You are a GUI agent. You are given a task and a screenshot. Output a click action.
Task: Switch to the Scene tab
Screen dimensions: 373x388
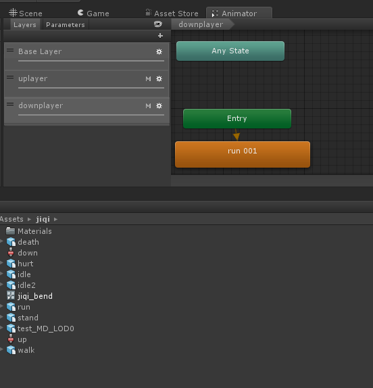pyautogui.click(x=26, y=14)
